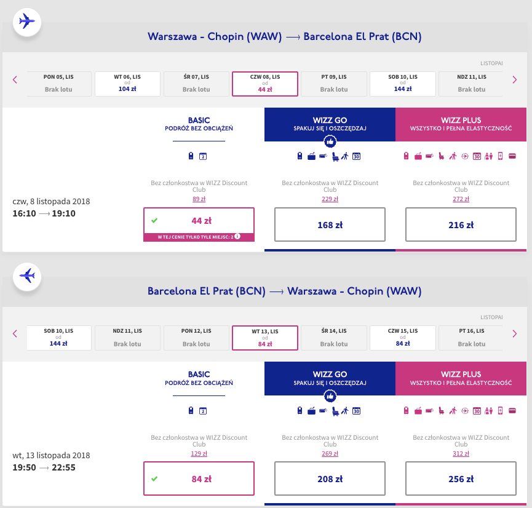Show later outbound dates with right arrow
532x508 pixels.
point(514,80)
